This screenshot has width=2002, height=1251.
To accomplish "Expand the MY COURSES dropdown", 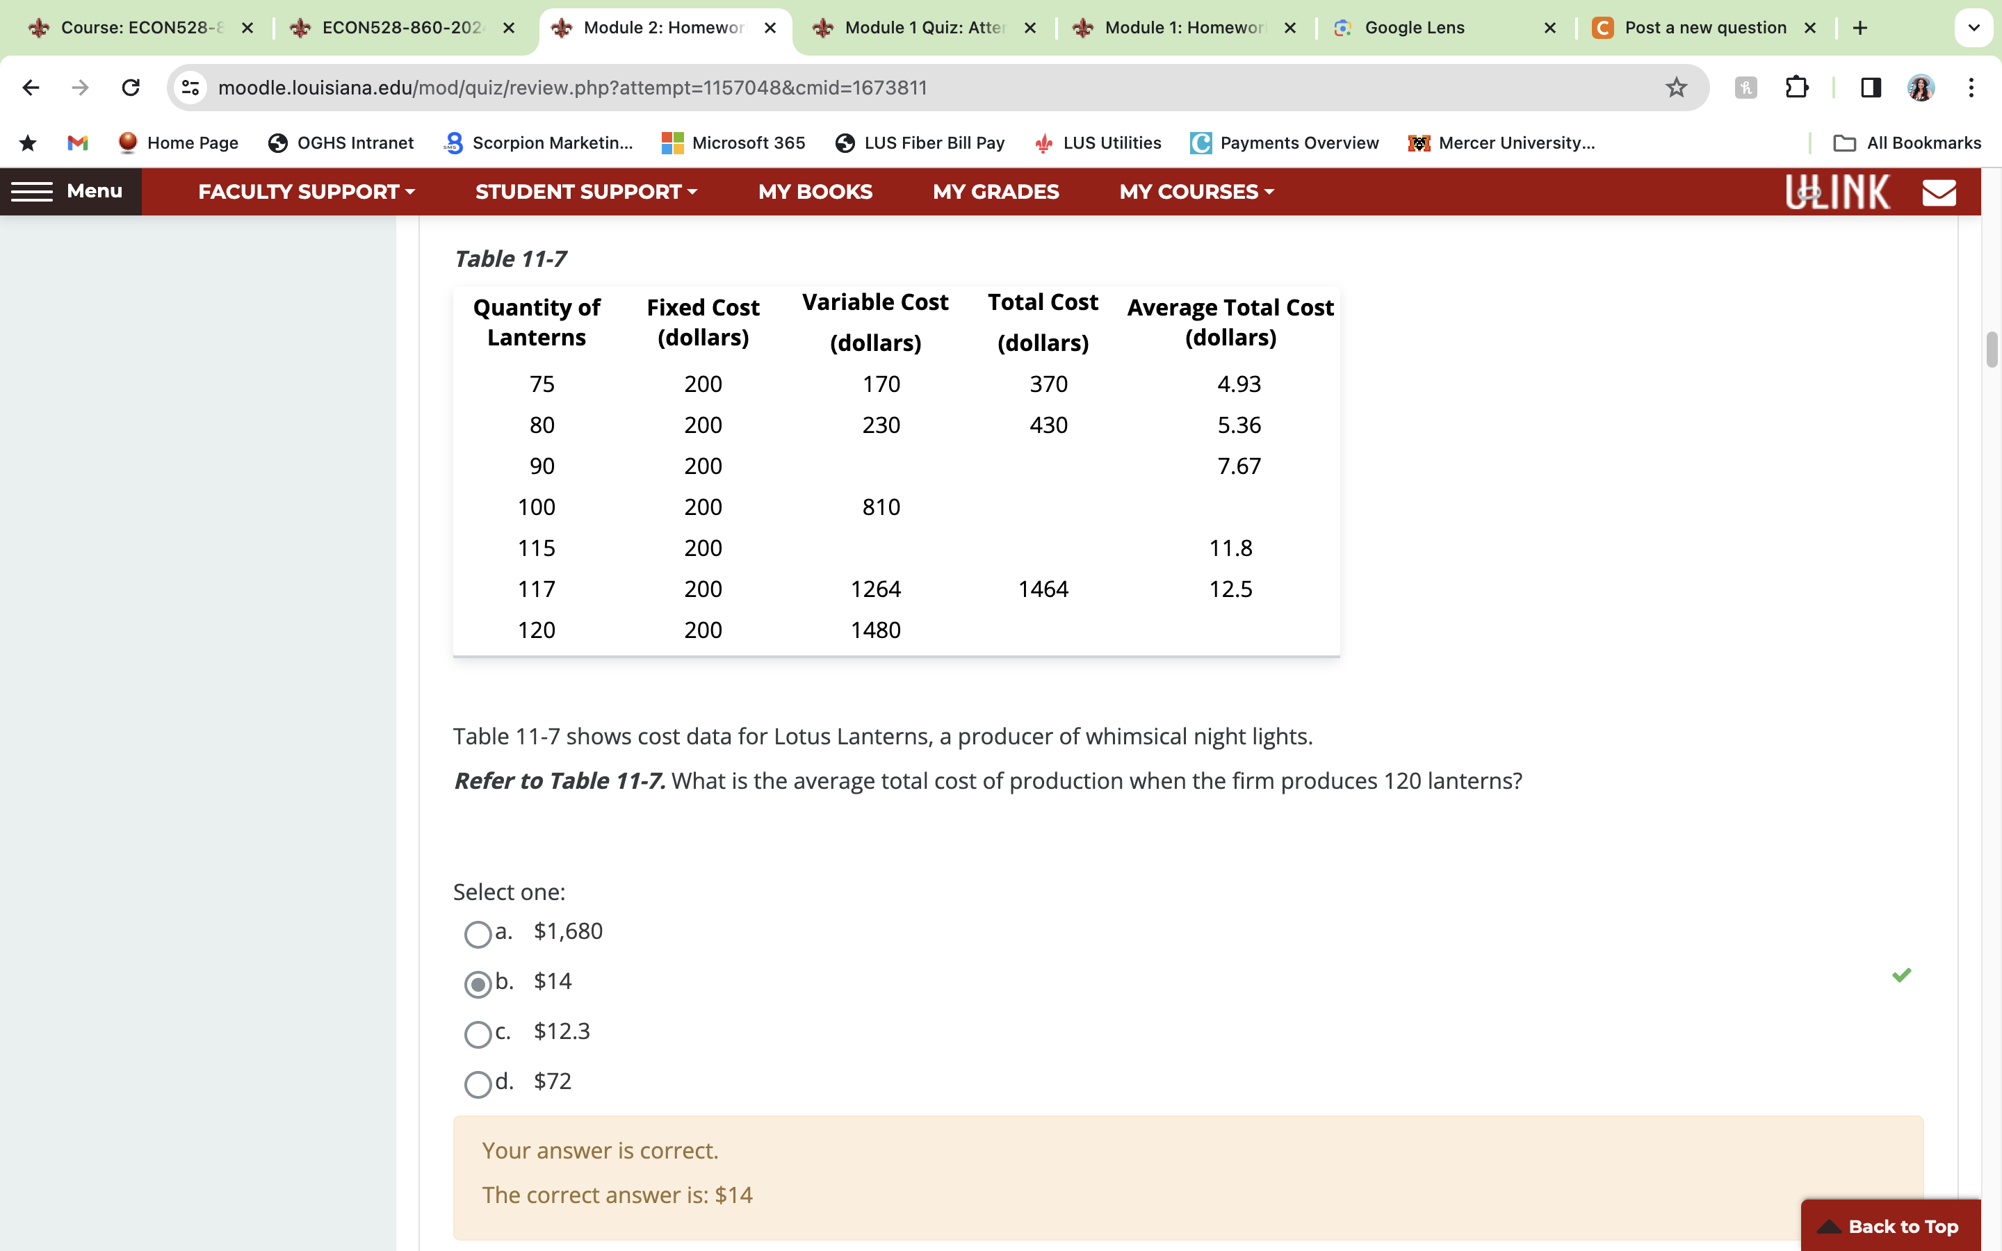I will [1194, 191].
